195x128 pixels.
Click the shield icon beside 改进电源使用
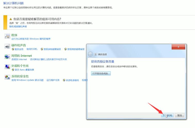tap(64, 80)
